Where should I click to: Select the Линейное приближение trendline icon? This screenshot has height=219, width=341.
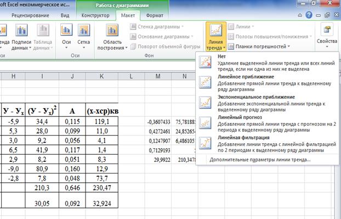point(205,82)
